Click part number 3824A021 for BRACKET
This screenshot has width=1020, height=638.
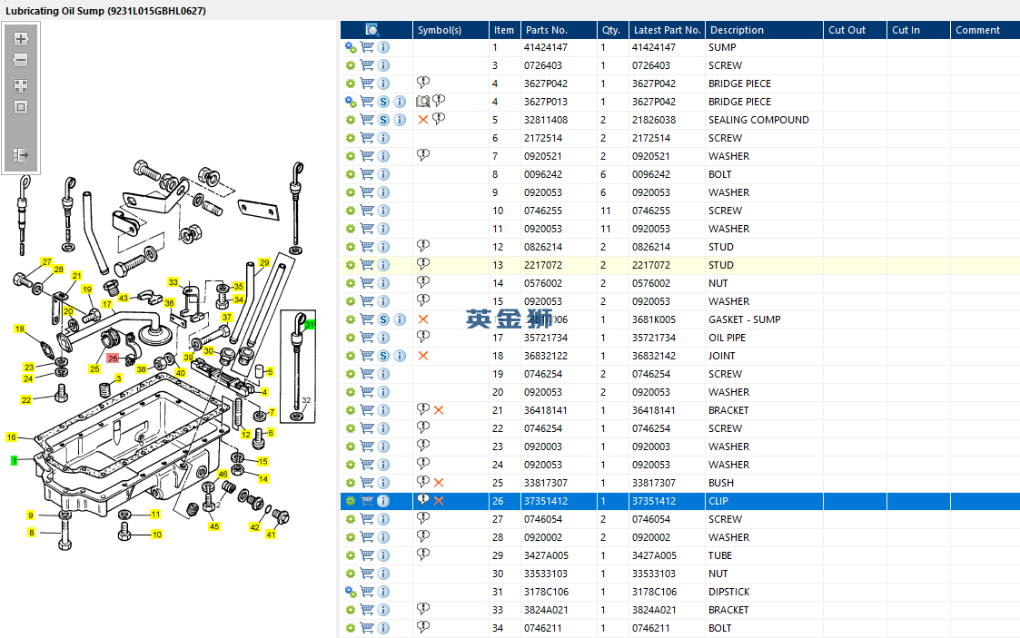click(546, 610)
